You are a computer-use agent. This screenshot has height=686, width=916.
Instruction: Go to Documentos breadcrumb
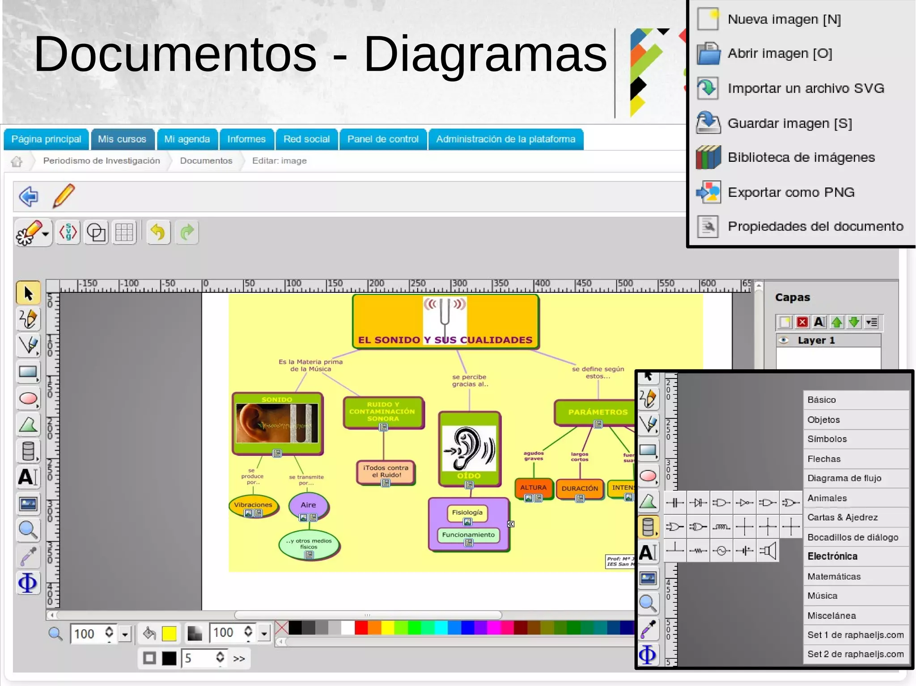click(x=206, y=161)
